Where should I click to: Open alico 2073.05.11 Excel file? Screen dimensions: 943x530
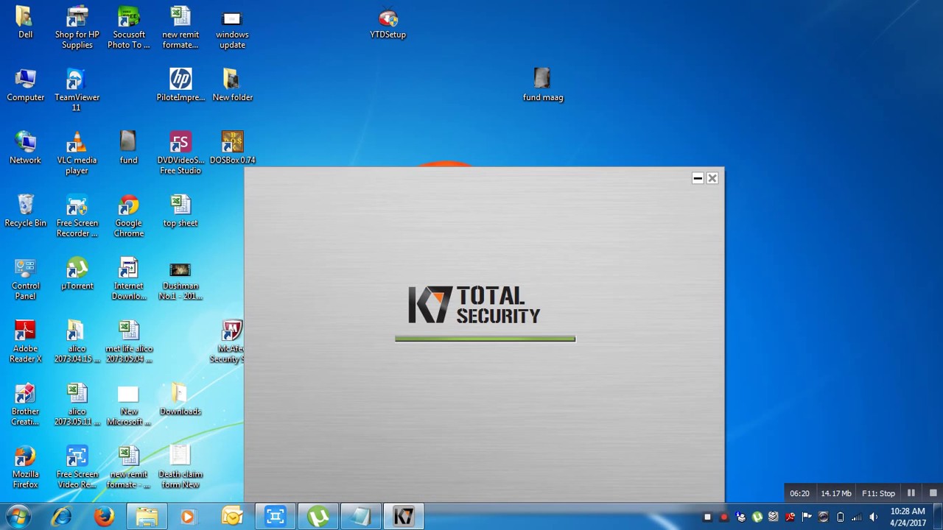pos(77,405)
